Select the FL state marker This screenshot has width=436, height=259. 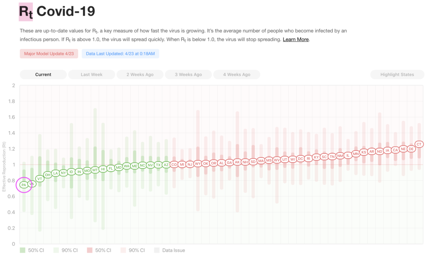click(111, 168)
